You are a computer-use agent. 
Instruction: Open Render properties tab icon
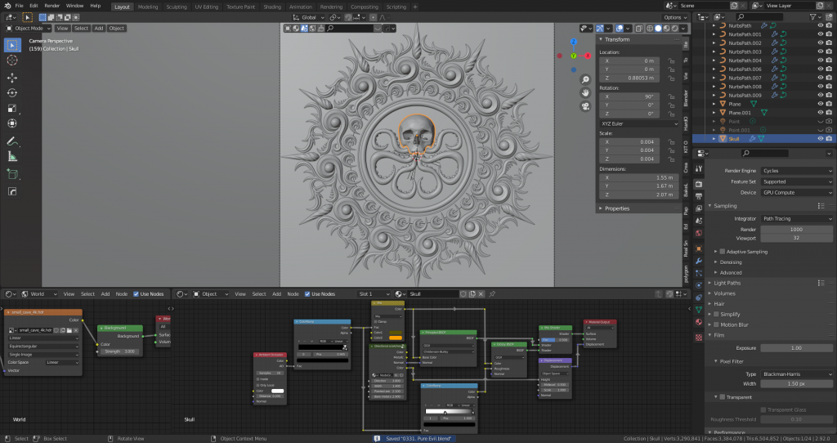[699, 184]
